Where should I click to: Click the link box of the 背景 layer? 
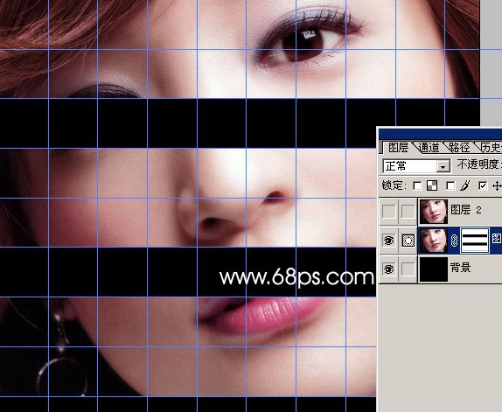pos(408,269)
